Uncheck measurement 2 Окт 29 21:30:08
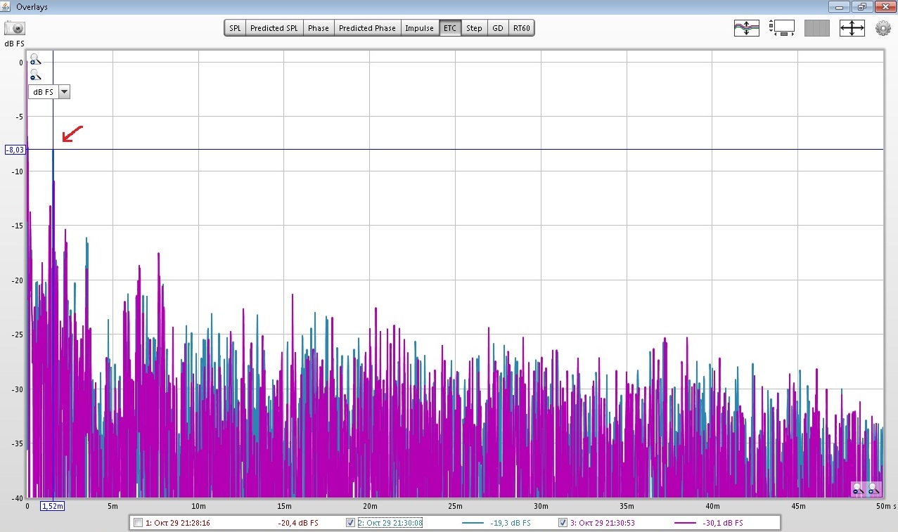898x532 pixels. point(351,523)
